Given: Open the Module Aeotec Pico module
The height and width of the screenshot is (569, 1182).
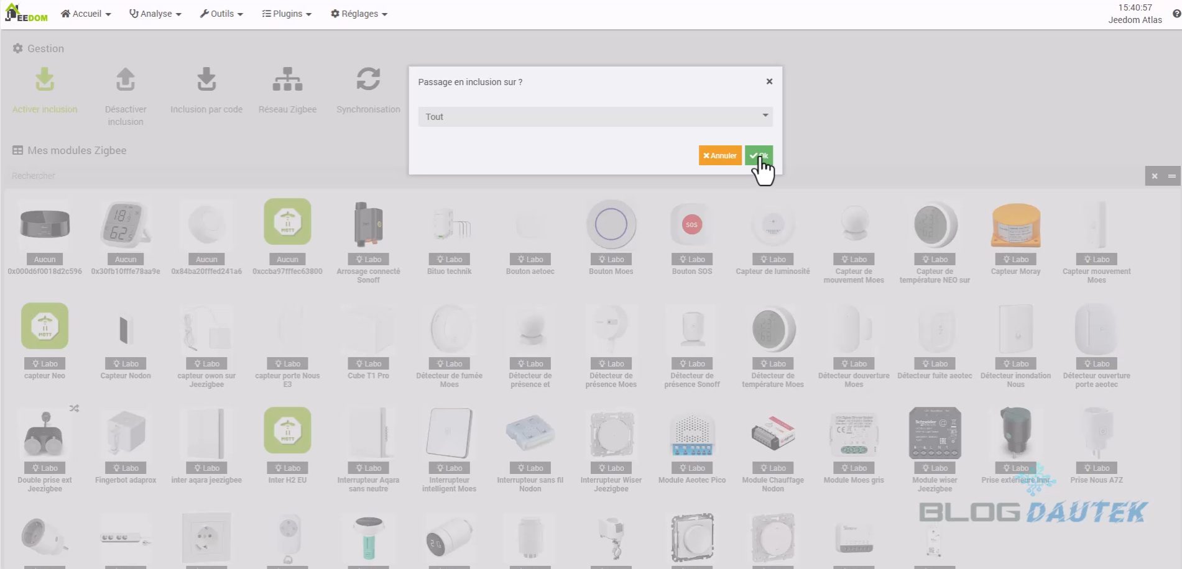Looking at the screenshot, I should pyautogui.click(x=692, y=446).
